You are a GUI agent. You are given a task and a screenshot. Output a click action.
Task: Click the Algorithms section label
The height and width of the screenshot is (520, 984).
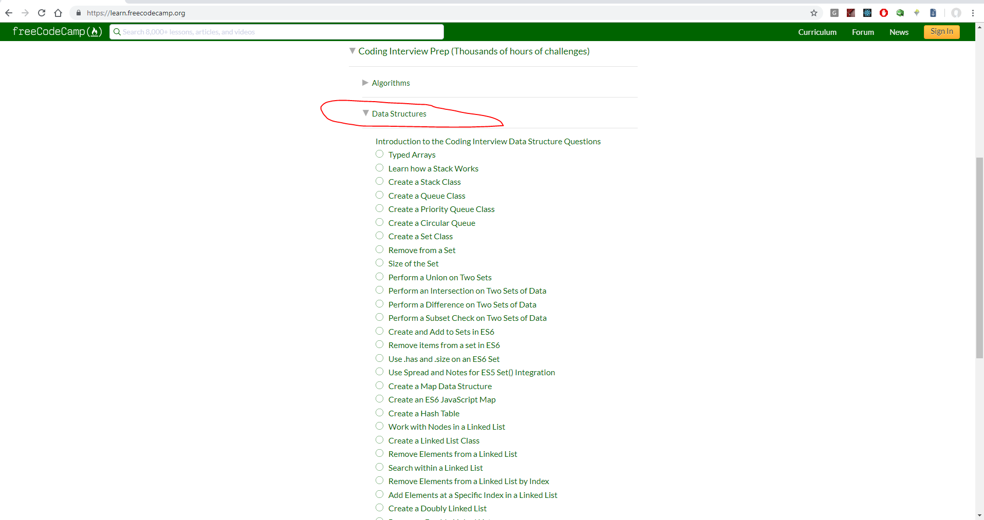[391, 83]
